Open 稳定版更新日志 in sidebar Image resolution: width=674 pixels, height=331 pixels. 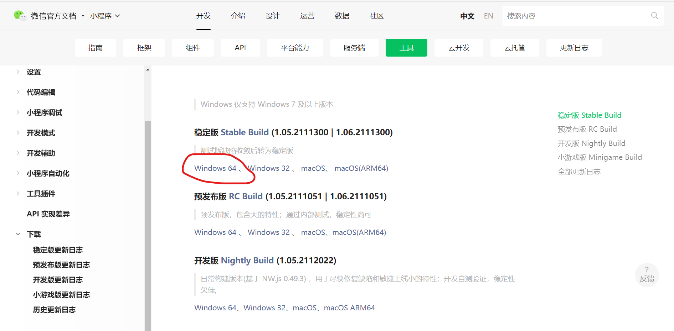pyautogui.click(x=58, y=250)
